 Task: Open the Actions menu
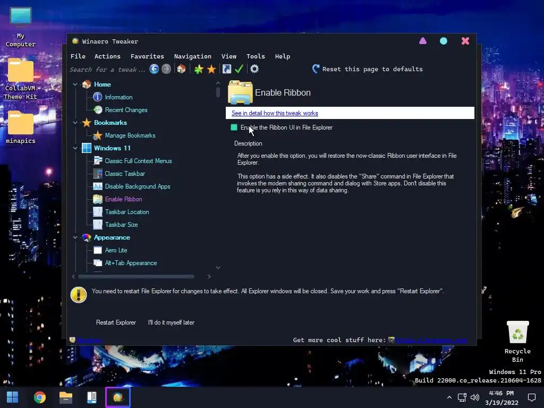click(107, 56)
